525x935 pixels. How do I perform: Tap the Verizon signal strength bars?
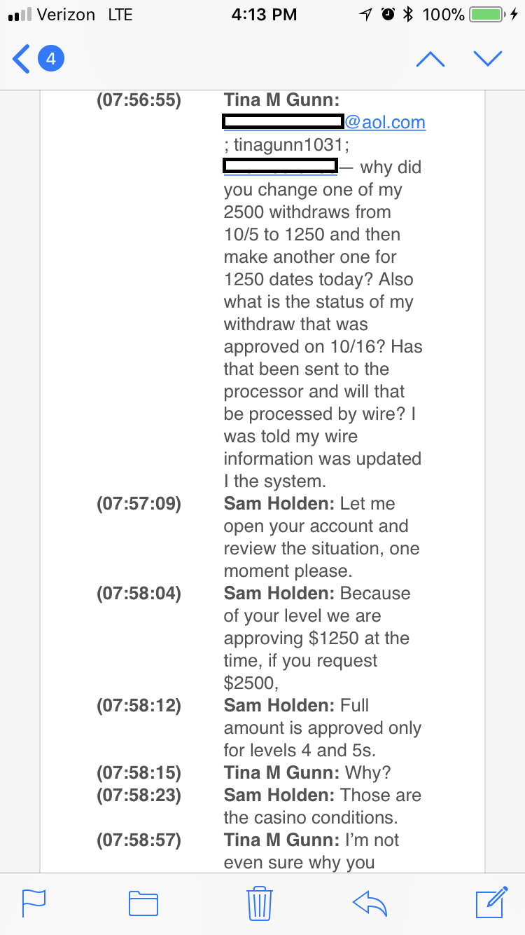[x=19, y=15]
